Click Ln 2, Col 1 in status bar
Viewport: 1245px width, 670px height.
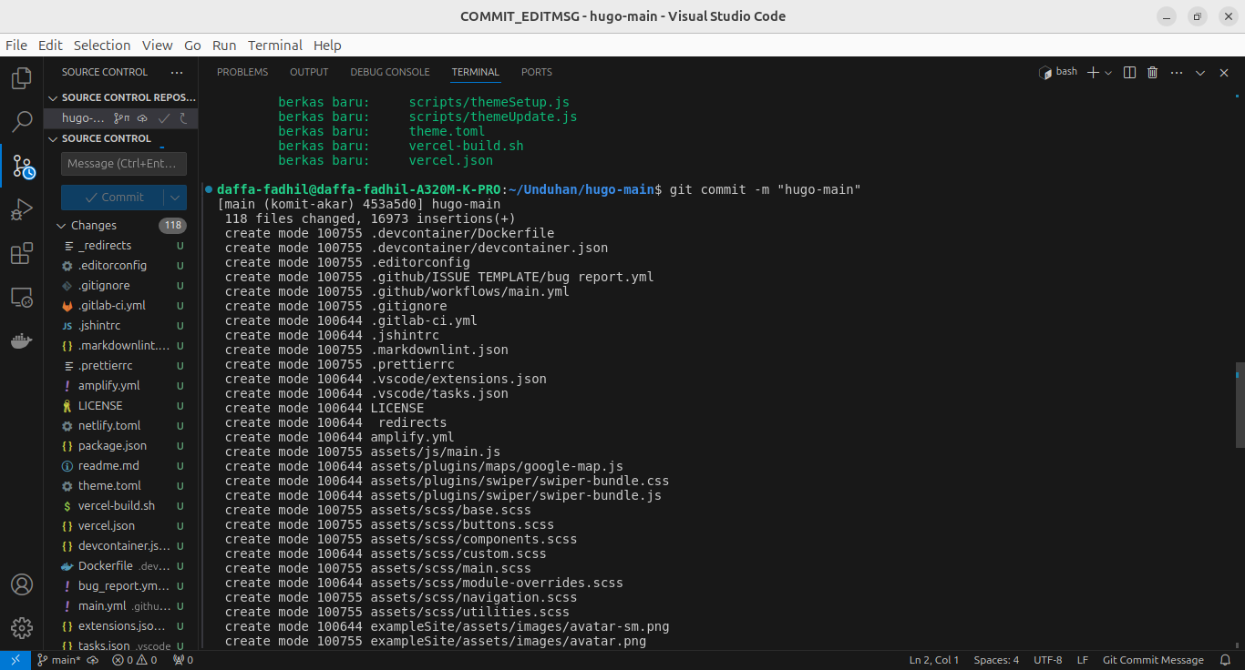[934, 660]
